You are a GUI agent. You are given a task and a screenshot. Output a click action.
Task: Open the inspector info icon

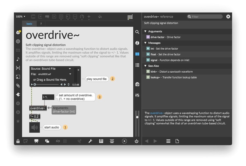click(x=137, y=43)
